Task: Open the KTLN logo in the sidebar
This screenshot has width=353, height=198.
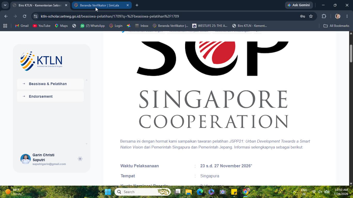Action: pyautogui.click(x=41, y=61)
